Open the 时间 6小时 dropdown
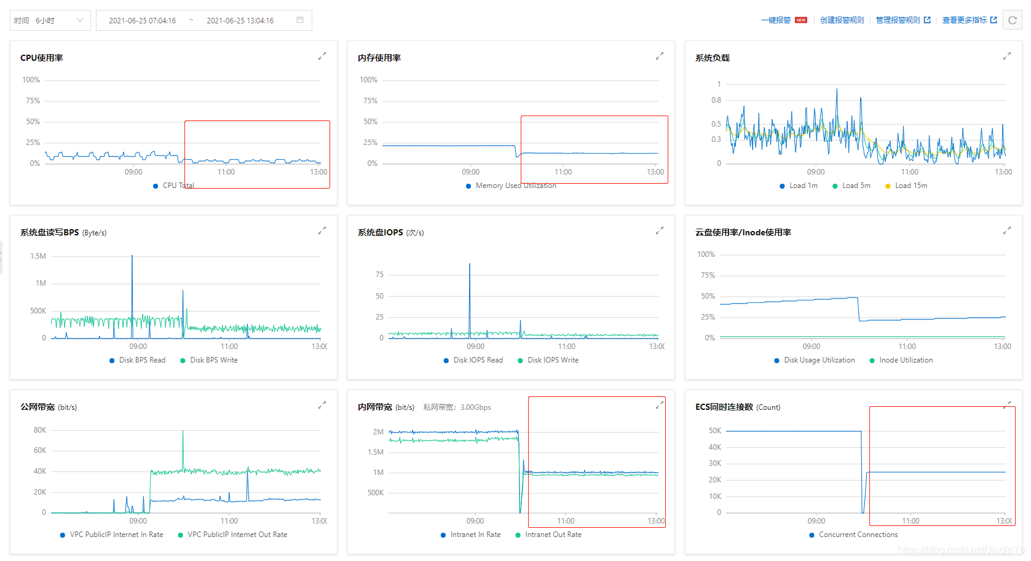 [x=50, y=20]
